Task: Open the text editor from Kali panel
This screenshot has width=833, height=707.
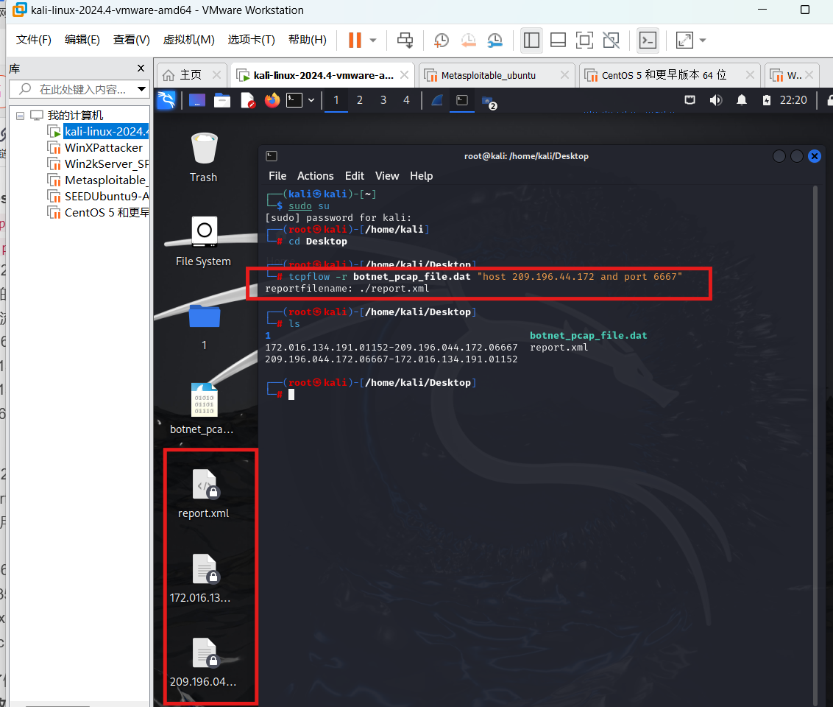Action: 247,100
